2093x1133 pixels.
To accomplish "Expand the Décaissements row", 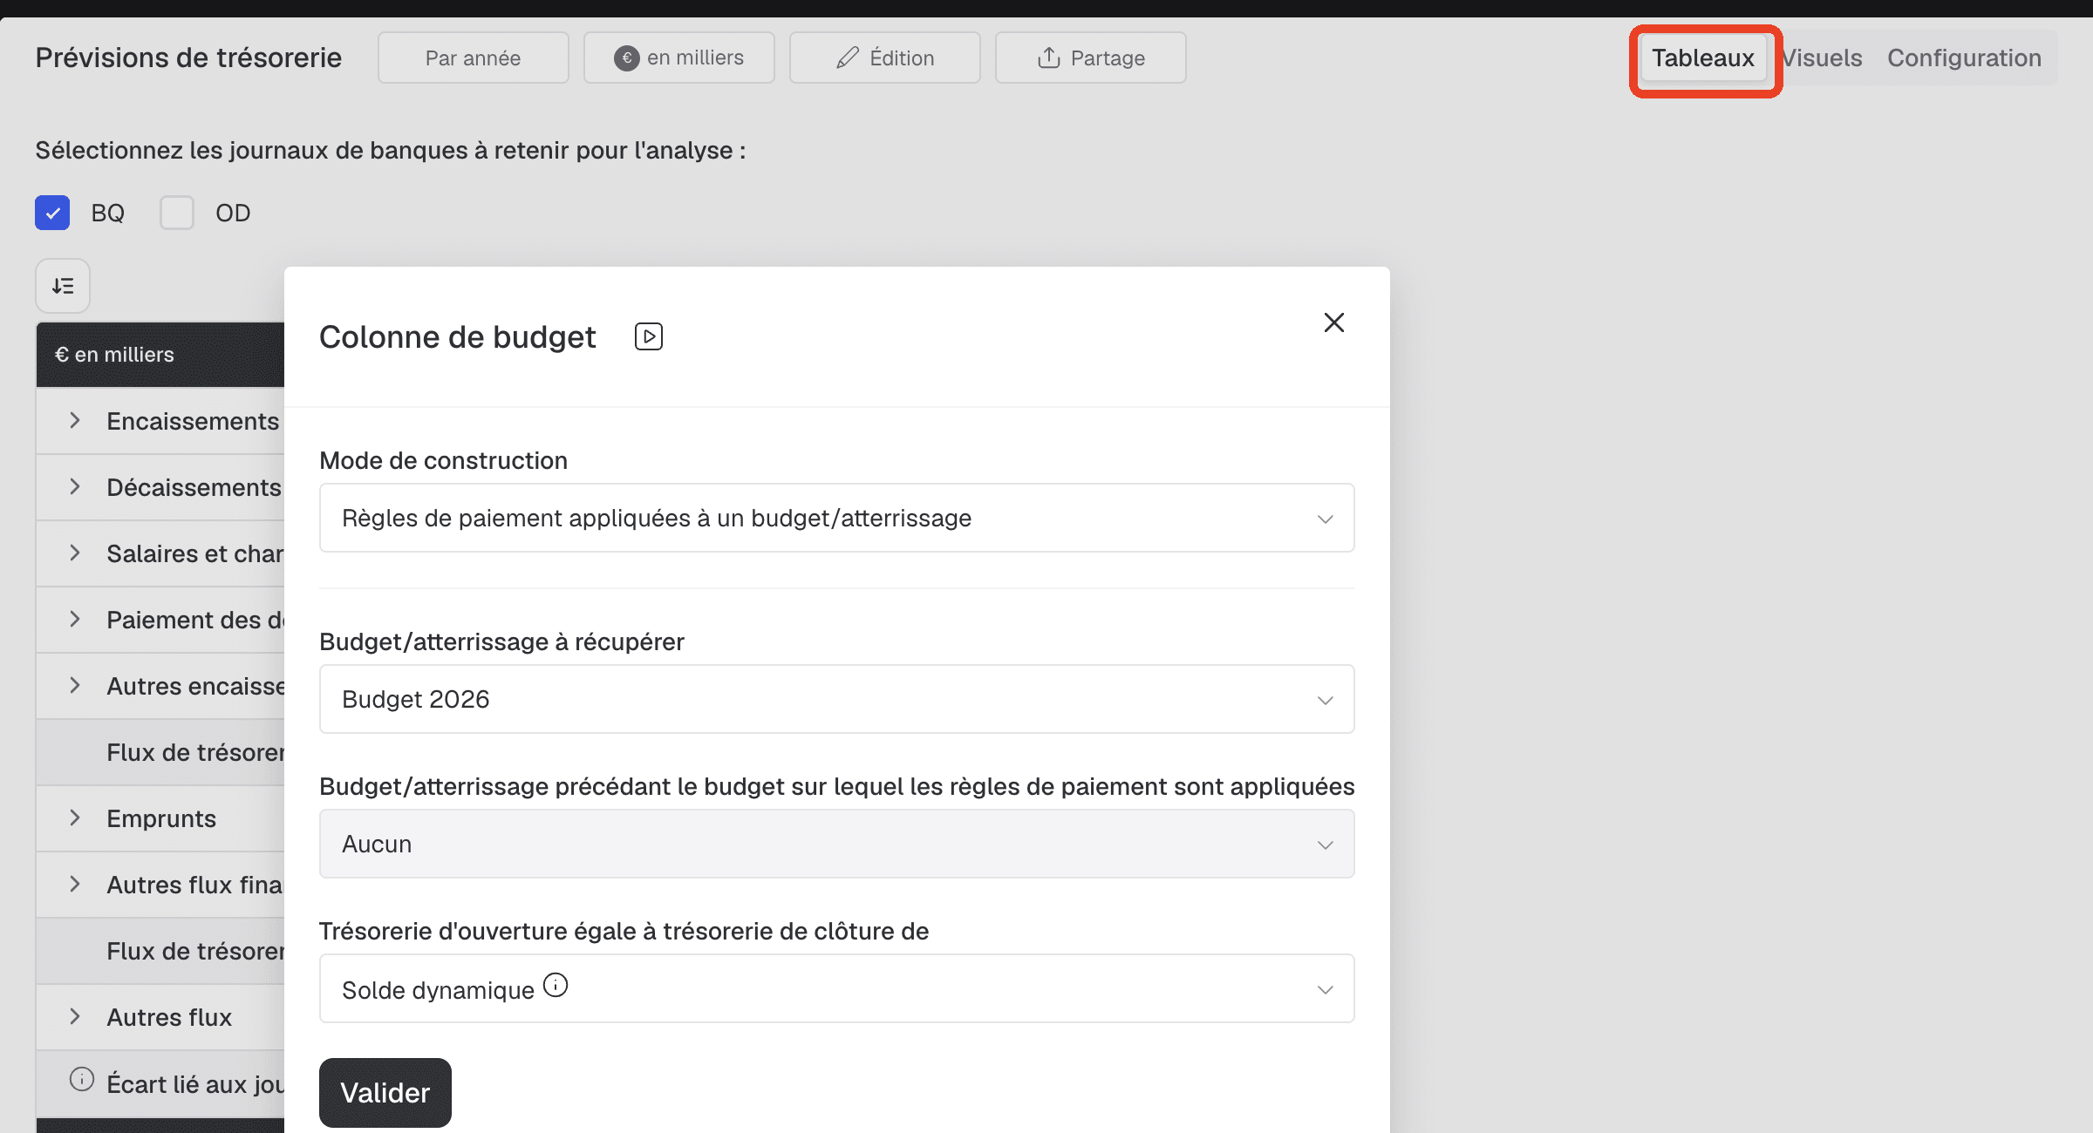I will 75,486.
